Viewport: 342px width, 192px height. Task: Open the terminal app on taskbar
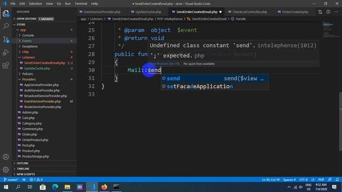[116, 187]
